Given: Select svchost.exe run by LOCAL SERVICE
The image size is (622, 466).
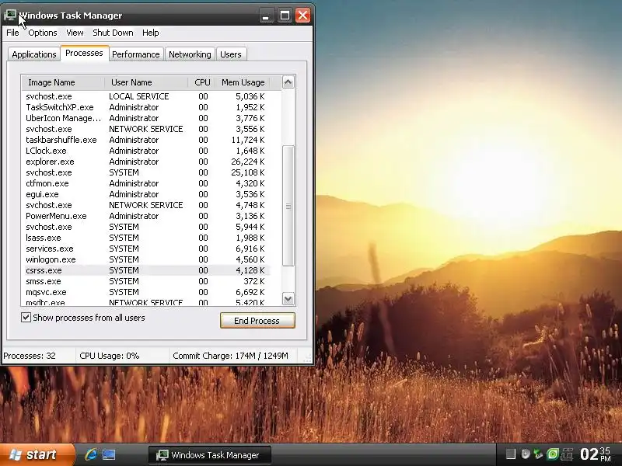Looking at the screenshot, I should pos(146,96).
